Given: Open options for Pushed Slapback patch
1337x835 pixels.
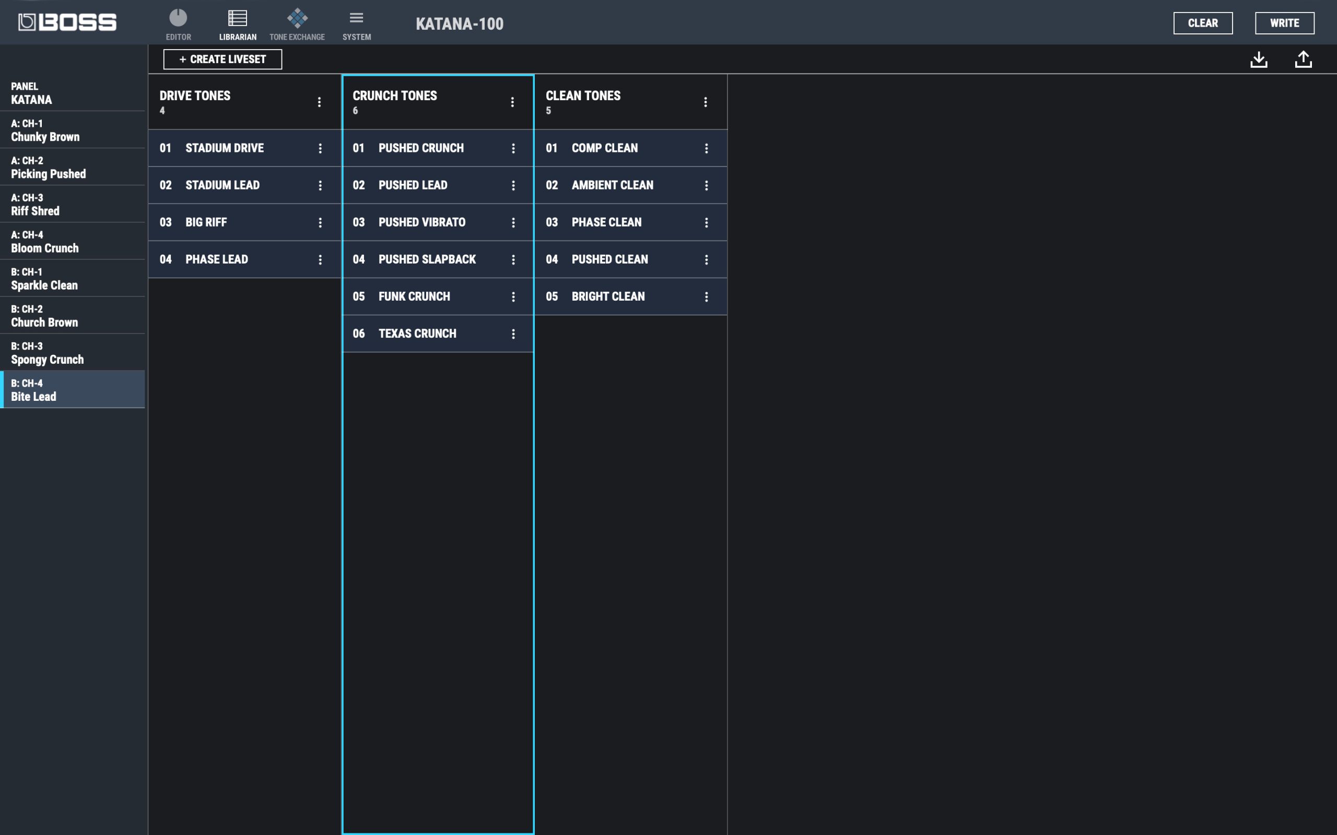Looking at the screenshot, I should tap(513, 259).
